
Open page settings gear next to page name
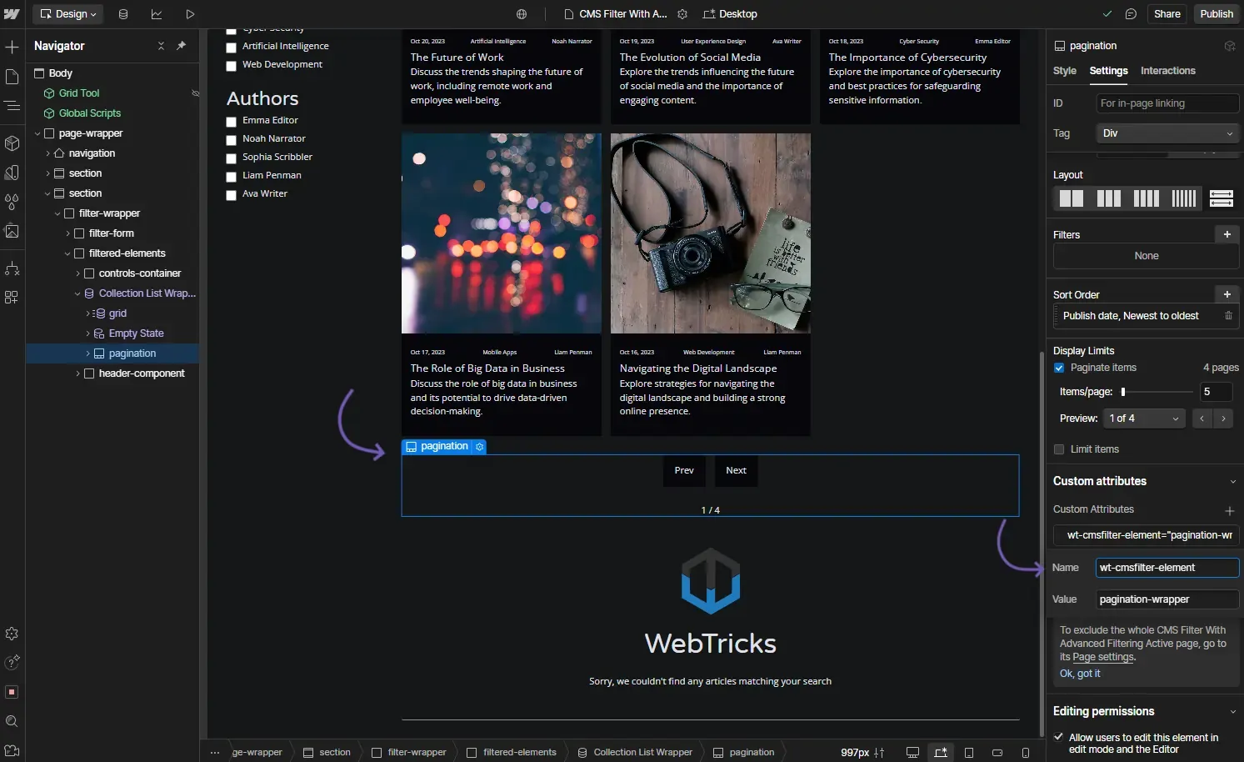tap(682, 14)
